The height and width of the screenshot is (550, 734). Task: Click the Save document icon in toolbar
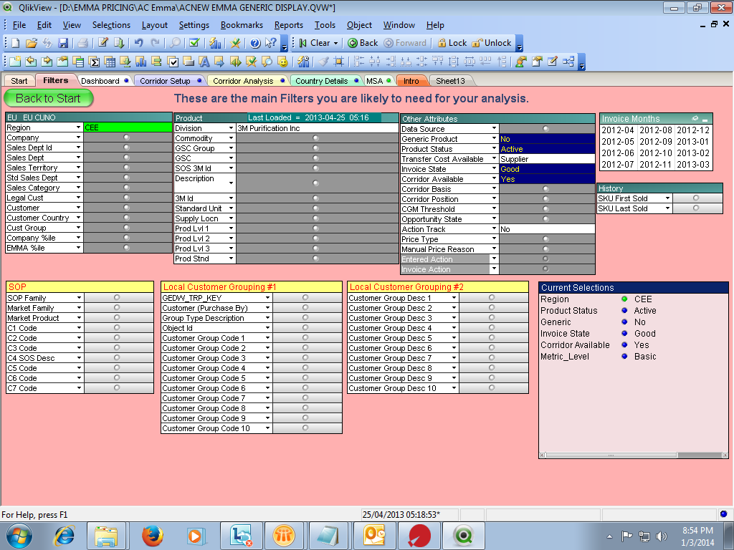[63, 43]
